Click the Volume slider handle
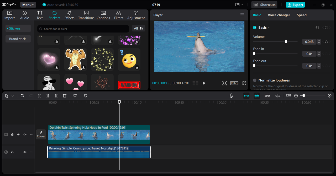This screenshot has height=176, width=336. pos(286,42)
